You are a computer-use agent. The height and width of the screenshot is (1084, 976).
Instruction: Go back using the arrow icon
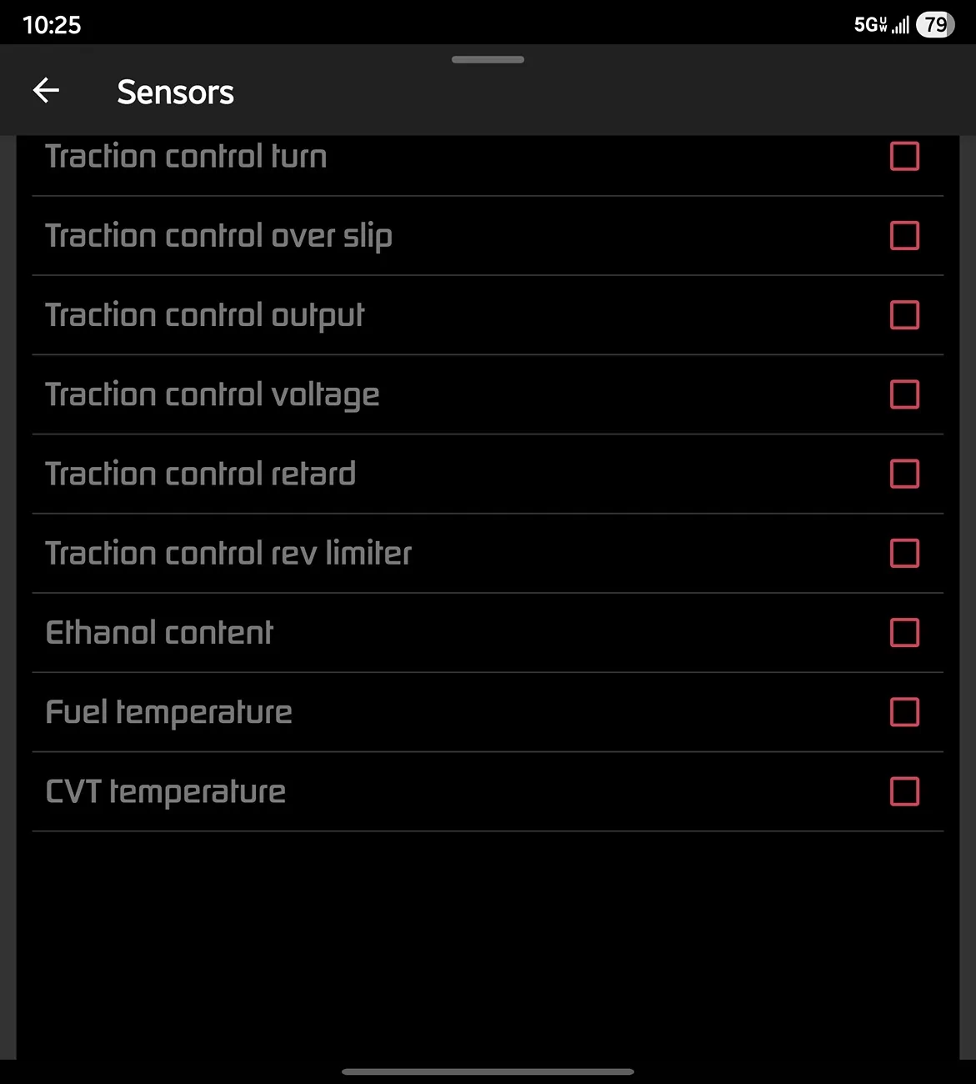(46, 91)
